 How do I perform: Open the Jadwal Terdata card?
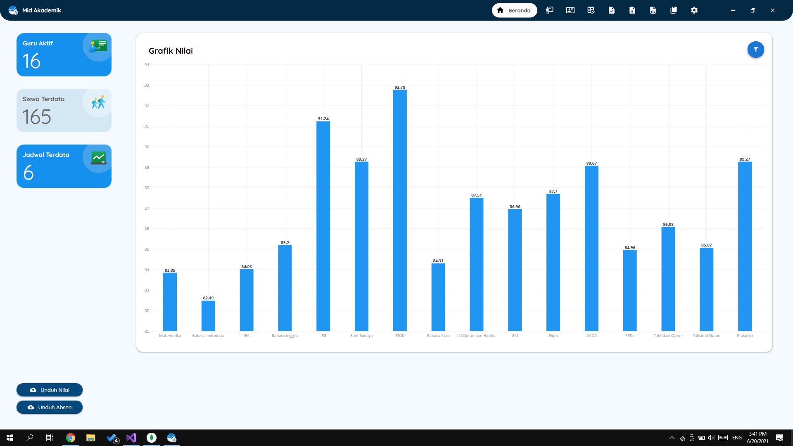[64, 166]
